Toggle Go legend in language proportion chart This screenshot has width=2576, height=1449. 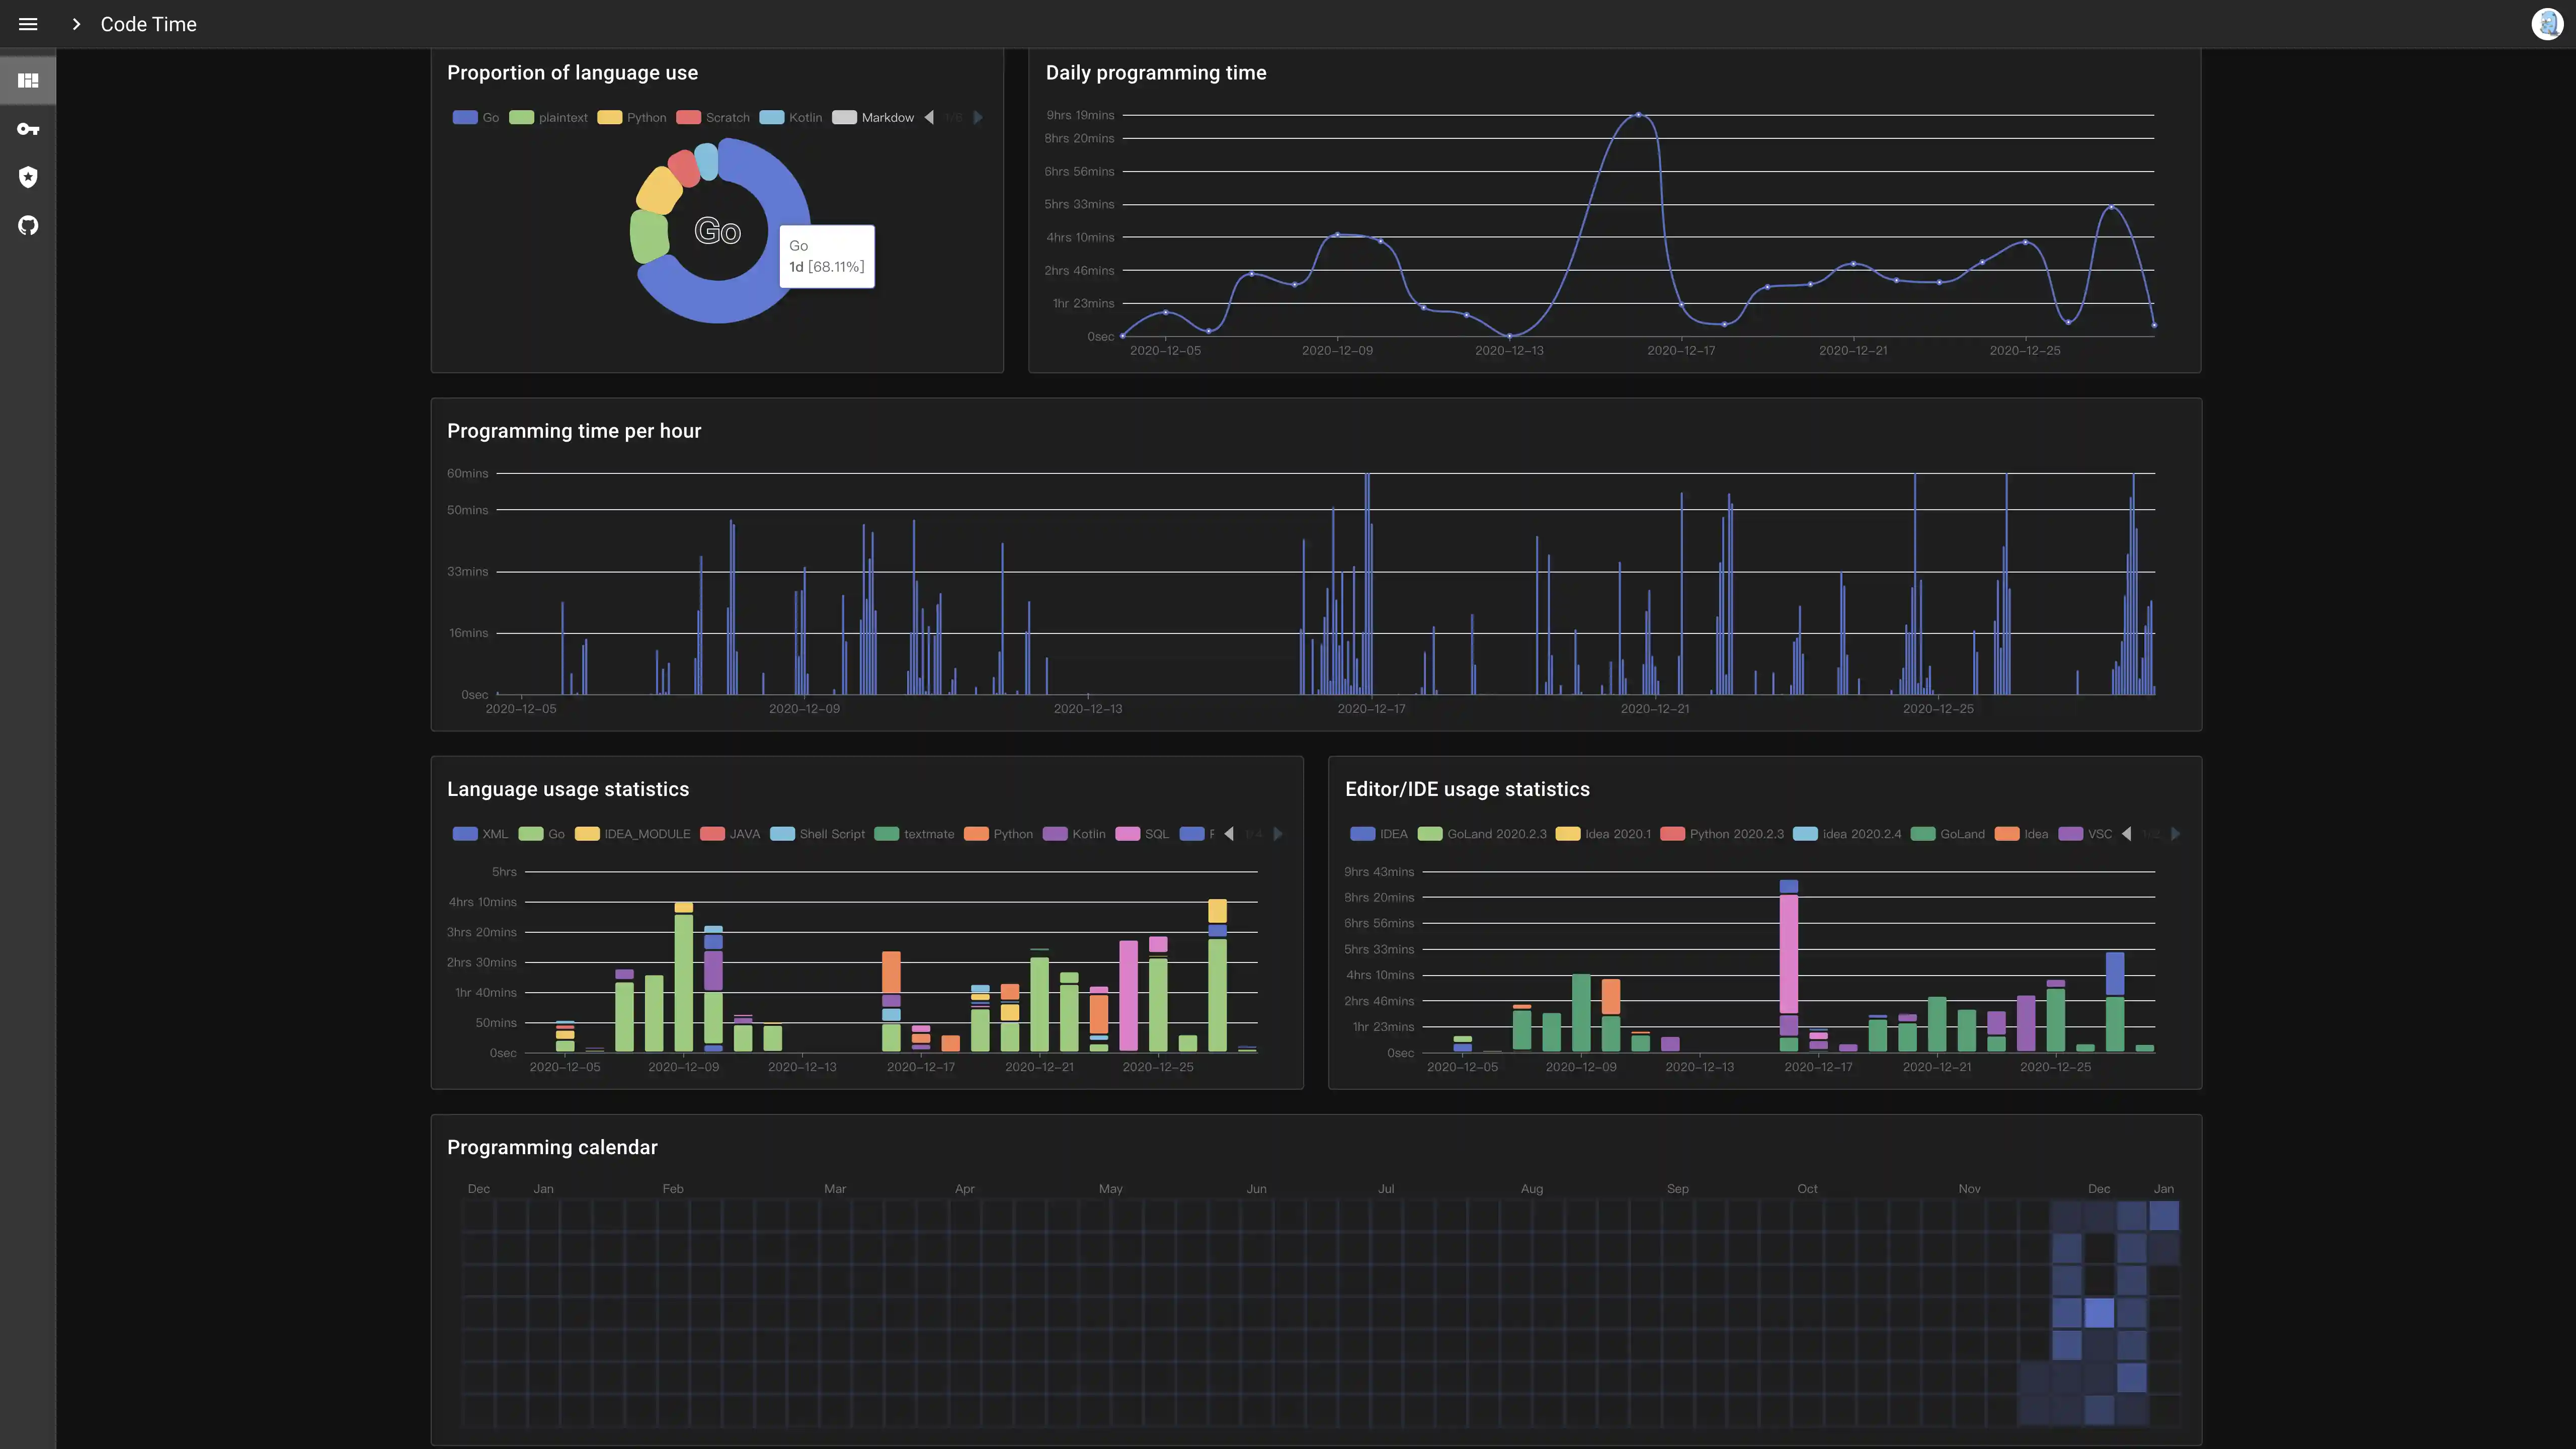tap(476, 118)
